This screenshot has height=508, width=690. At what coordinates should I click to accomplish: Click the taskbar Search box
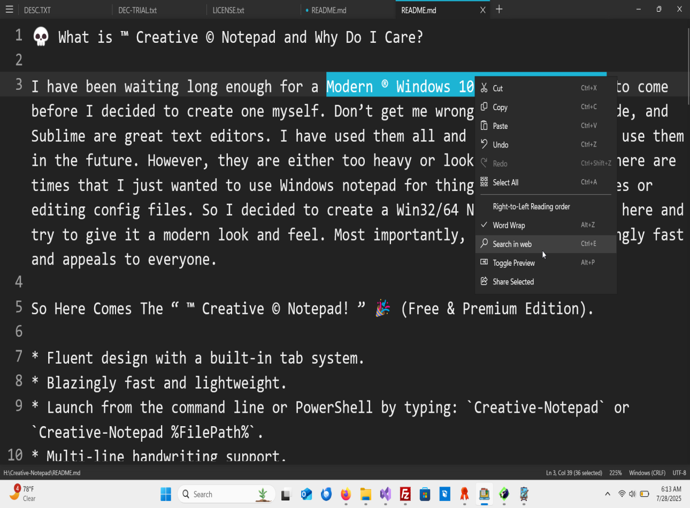226,494
